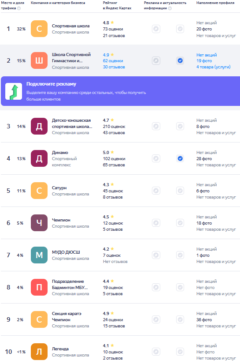
Task: Select 'Секция каратэ Чемпион' company name
Action: (x=67, y=317)
